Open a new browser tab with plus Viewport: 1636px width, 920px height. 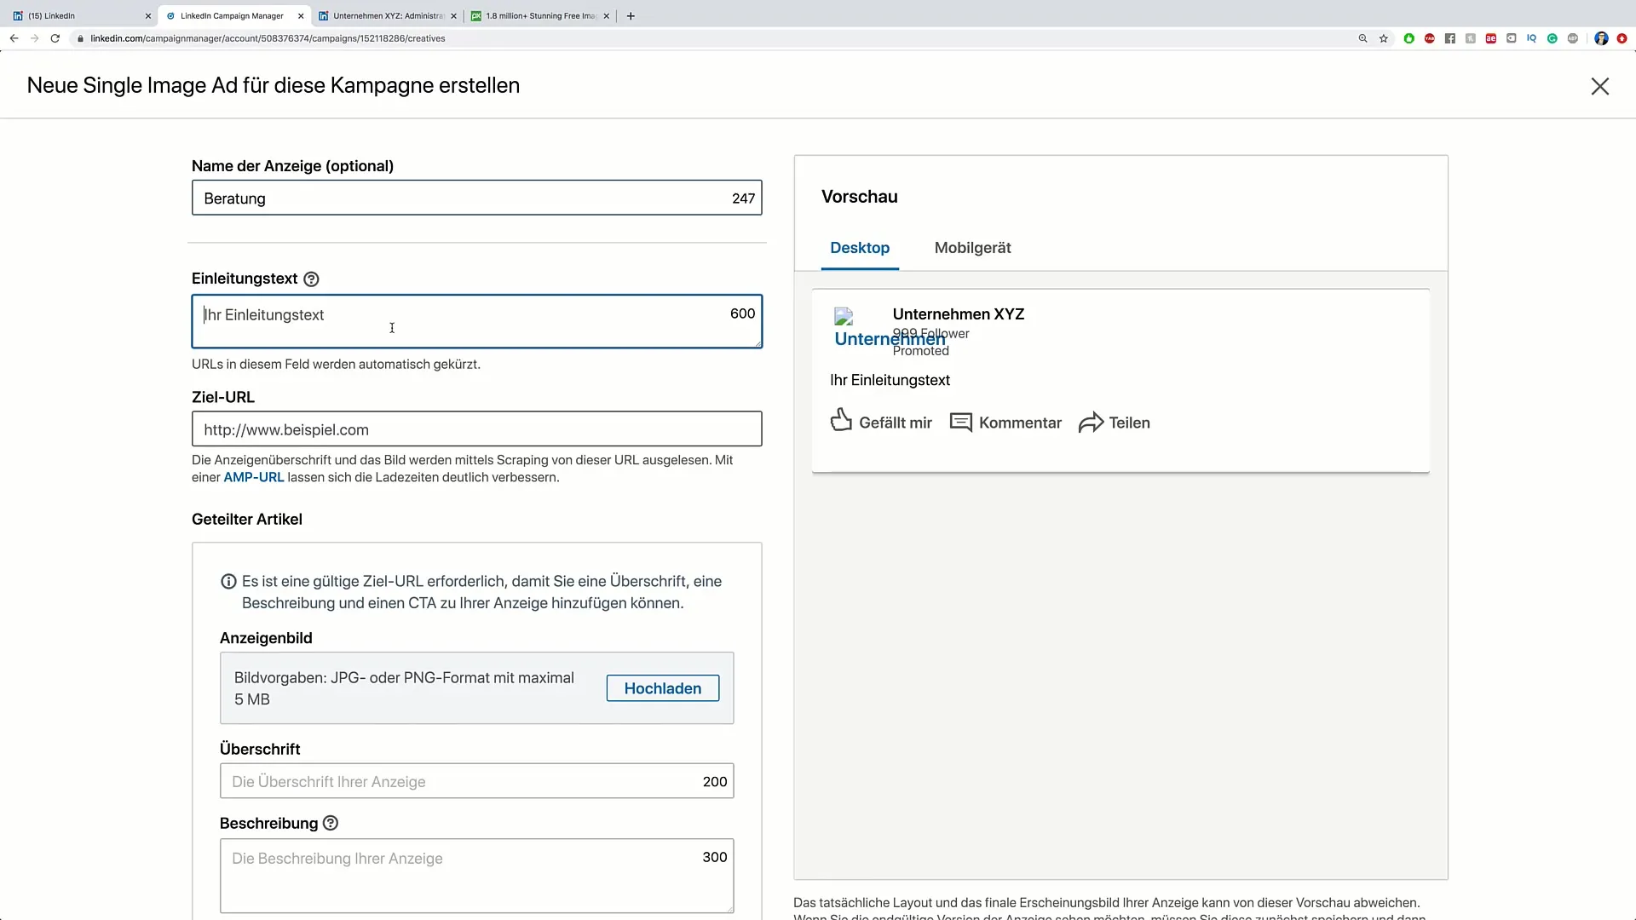pyautogui.click(x=631, y=15)
